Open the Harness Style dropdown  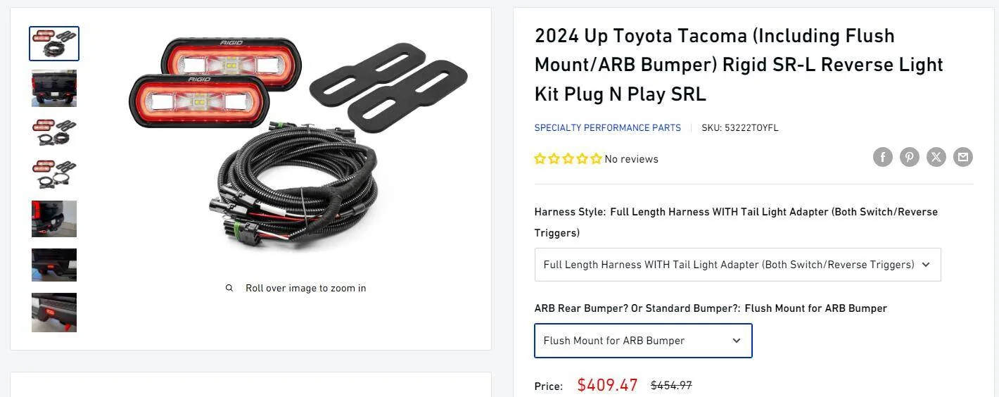tap(737, 265)
